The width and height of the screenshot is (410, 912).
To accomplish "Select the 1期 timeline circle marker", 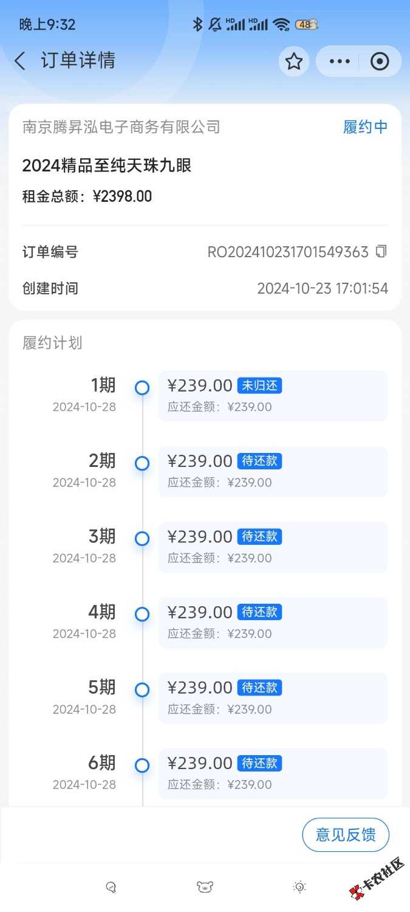I will tap(142, 388).
